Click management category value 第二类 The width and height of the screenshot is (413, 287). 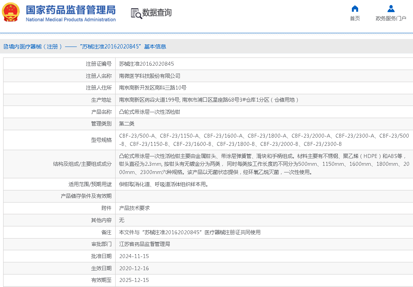pos(127,124)
